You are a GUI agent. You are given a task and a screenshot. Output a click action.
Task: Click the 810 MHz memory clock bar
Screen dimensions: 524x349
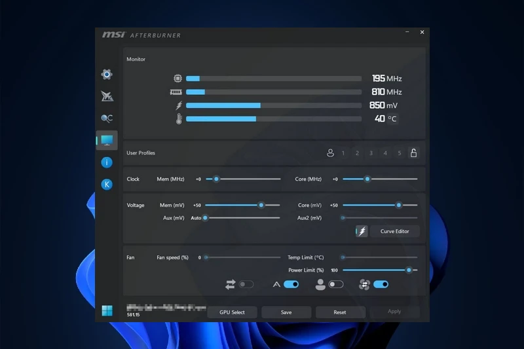click(x=274, y=92)
